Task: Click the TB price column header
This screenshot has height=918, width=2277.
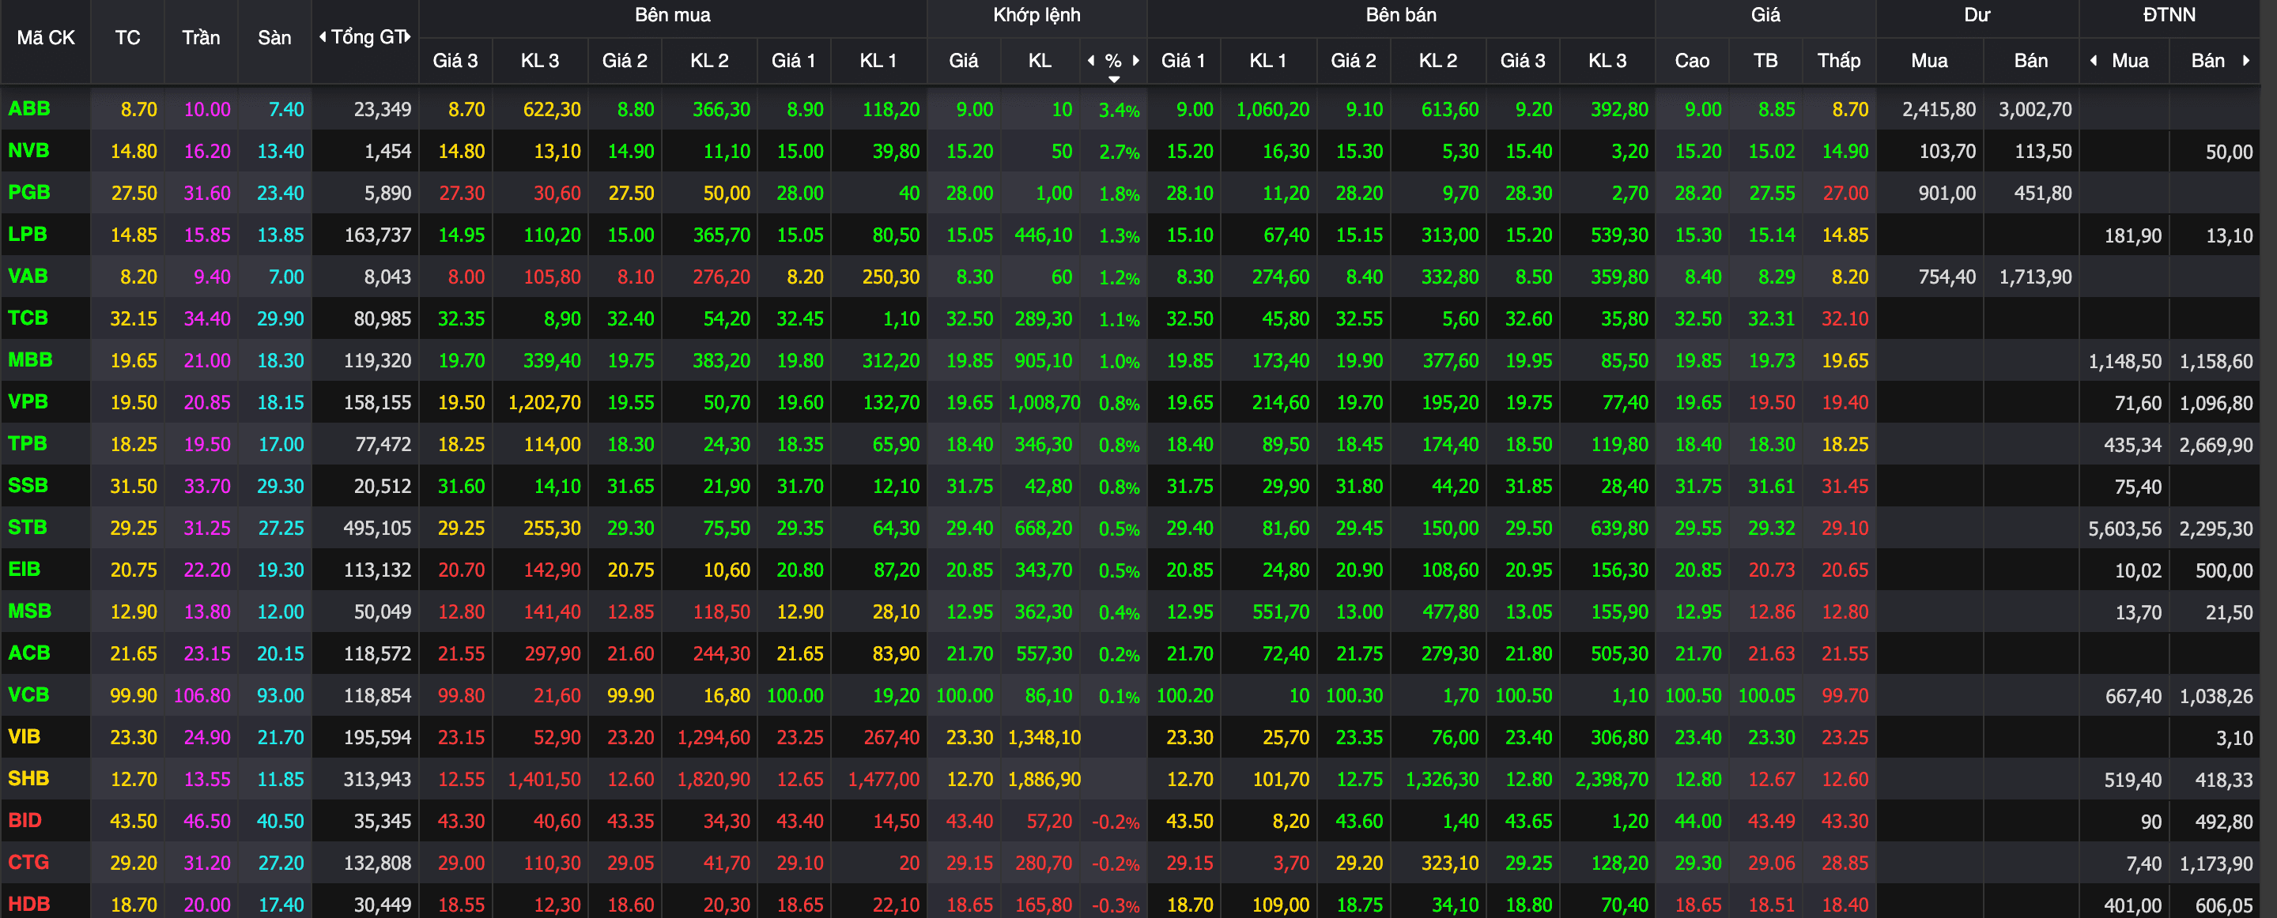Action: point(1765,60)
